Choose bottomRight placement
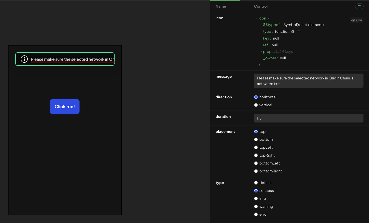Image resolution: width=369 pixels, height=223 pixels. tap(256, 171)
